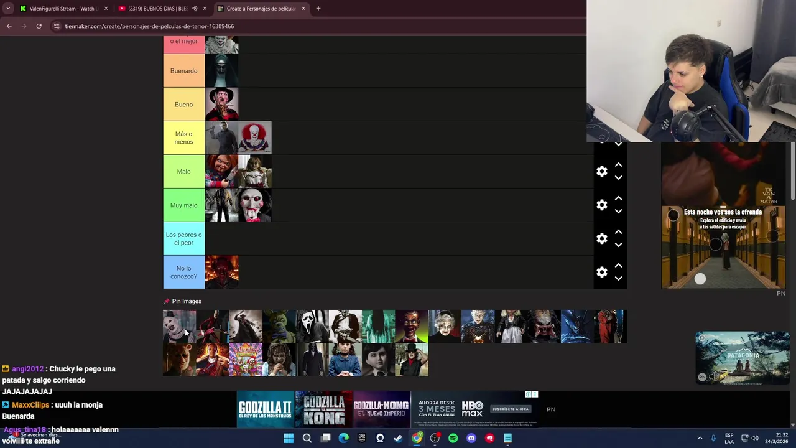Select the Brahms doll image
Image resolution: width=796 pixels, height=448 pixels.
(x=378, y=360)
